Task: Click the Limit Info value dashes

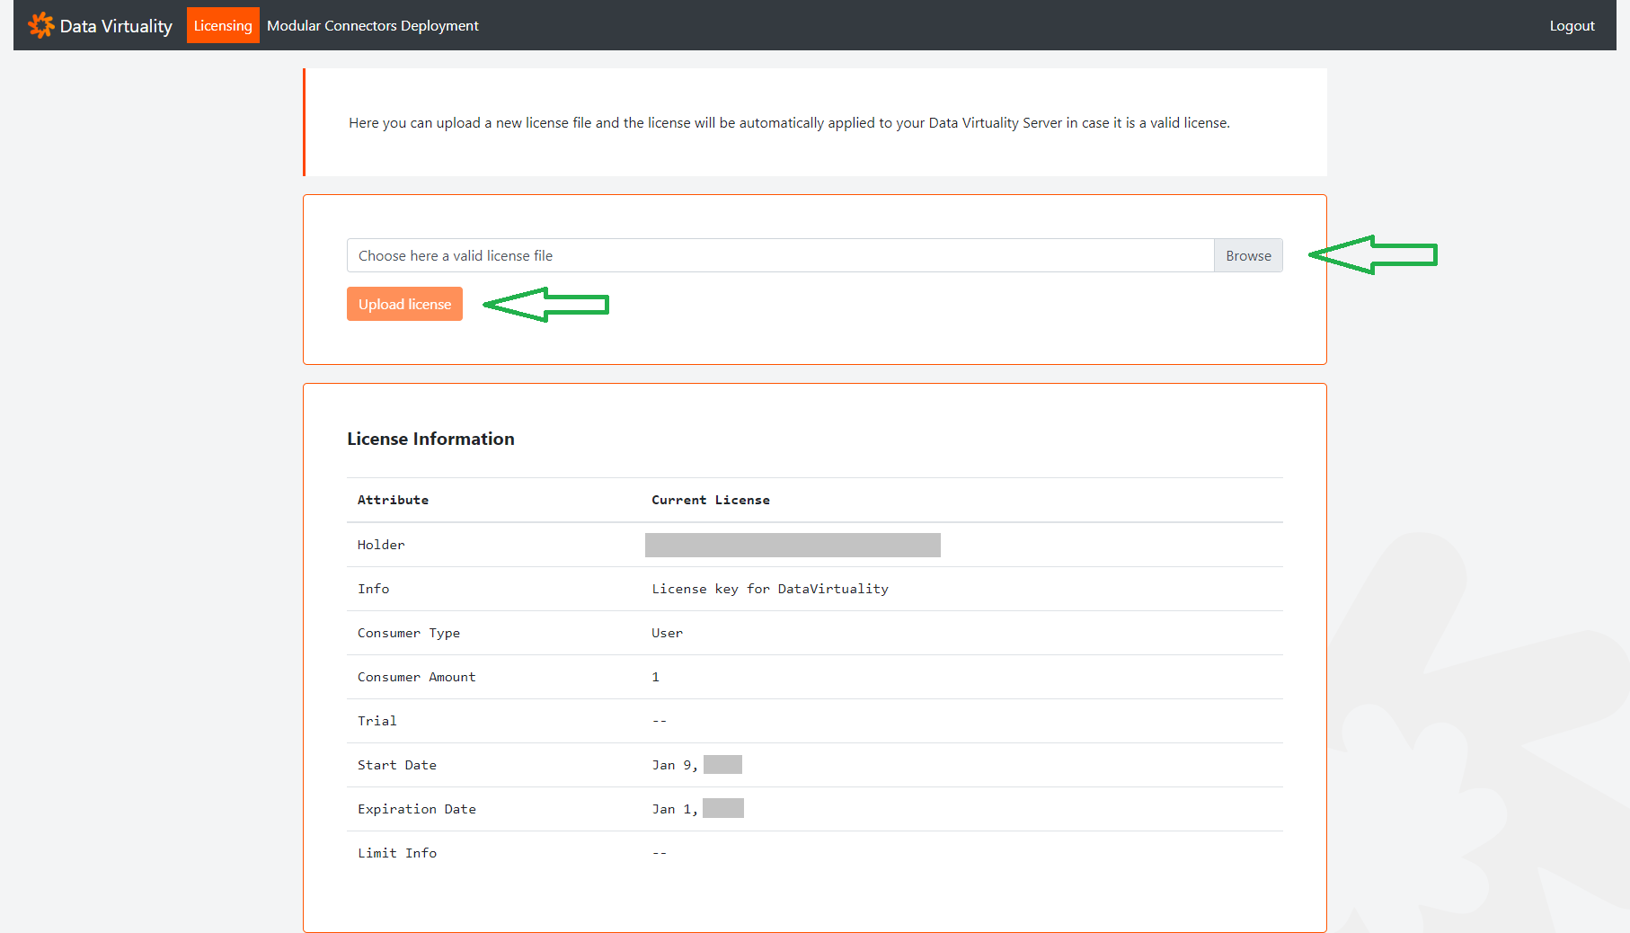Action: point(660,853)
